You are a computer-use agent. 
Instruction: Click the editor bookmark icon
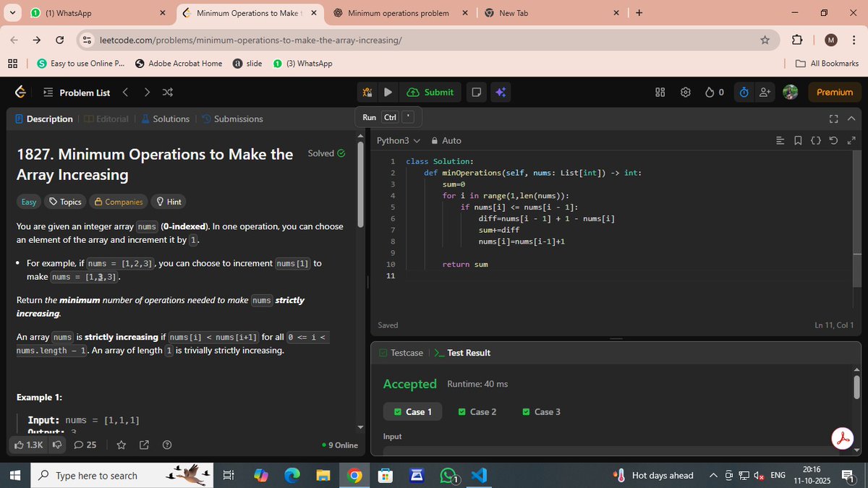797,140
